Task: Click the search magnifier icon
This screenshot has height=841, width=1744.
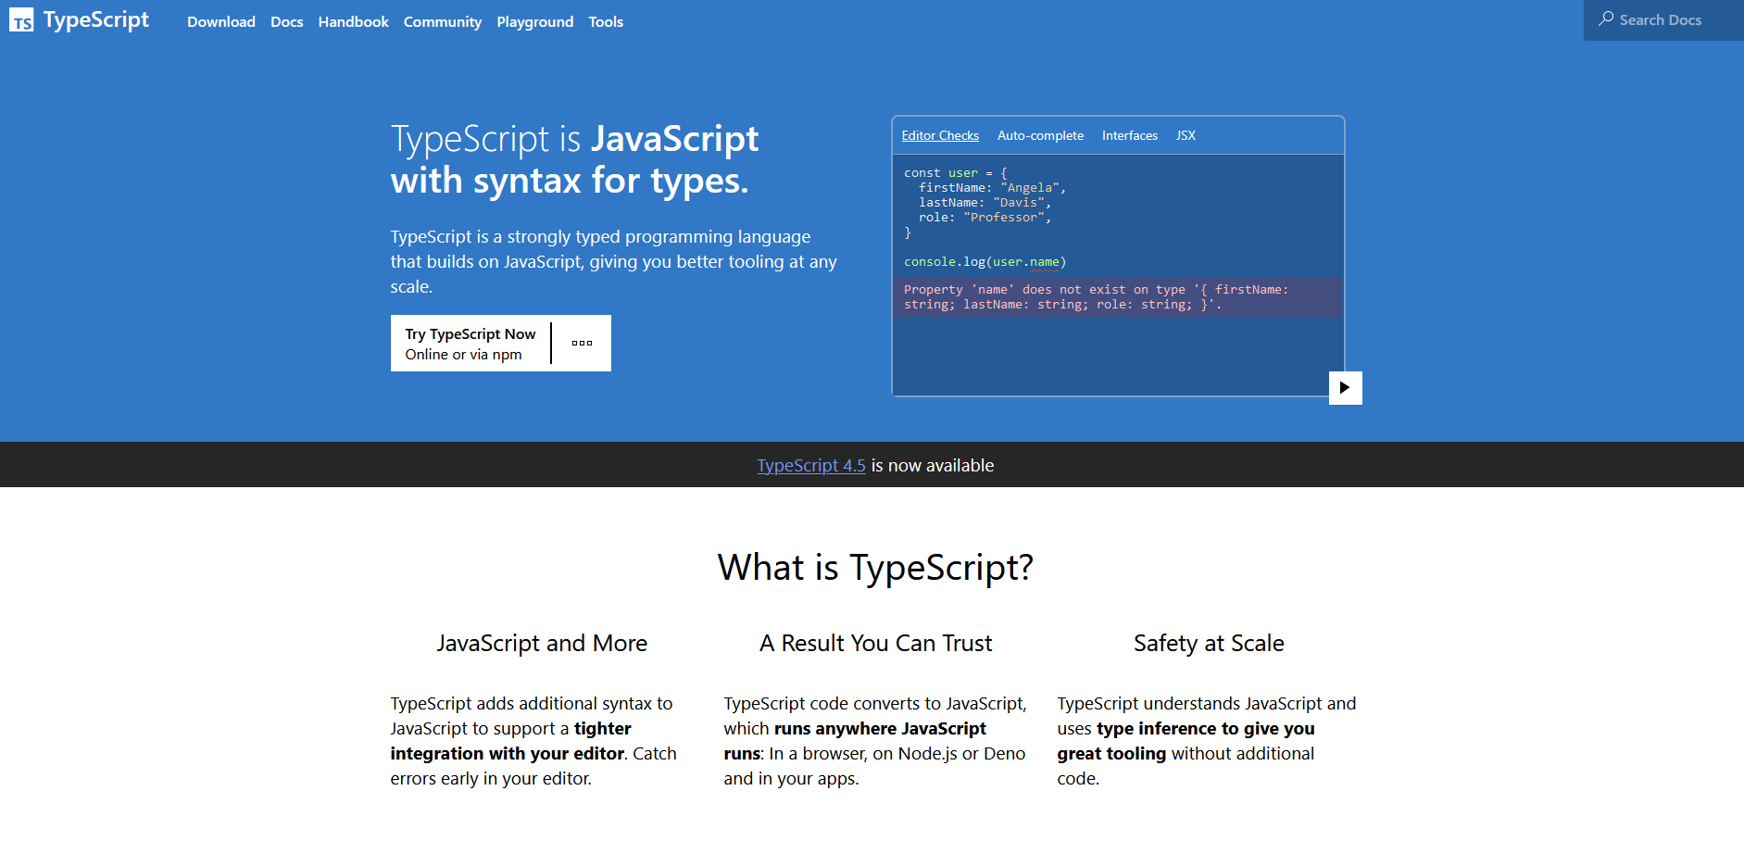Action: (x=1606, y=19)
